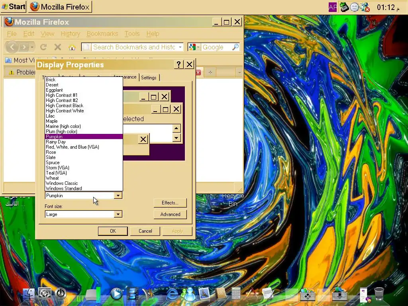Click the Effects... button
This screenshot has height=306, width=408.
(170, 203)
